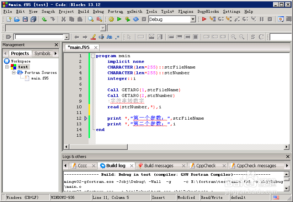
Task: Click the editor horizontal scrollbar thumb
Action: (98, 147)
